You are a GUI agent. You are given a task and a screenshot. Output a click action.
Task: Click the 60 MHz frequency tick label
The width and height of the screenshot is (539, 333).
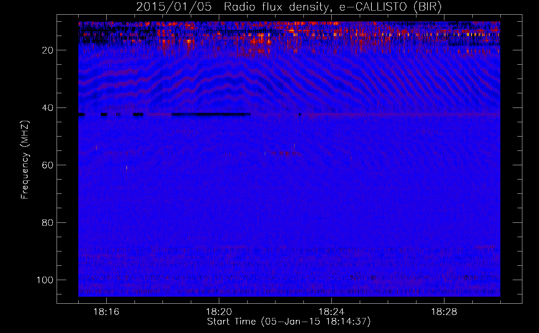tap(48, 165)
